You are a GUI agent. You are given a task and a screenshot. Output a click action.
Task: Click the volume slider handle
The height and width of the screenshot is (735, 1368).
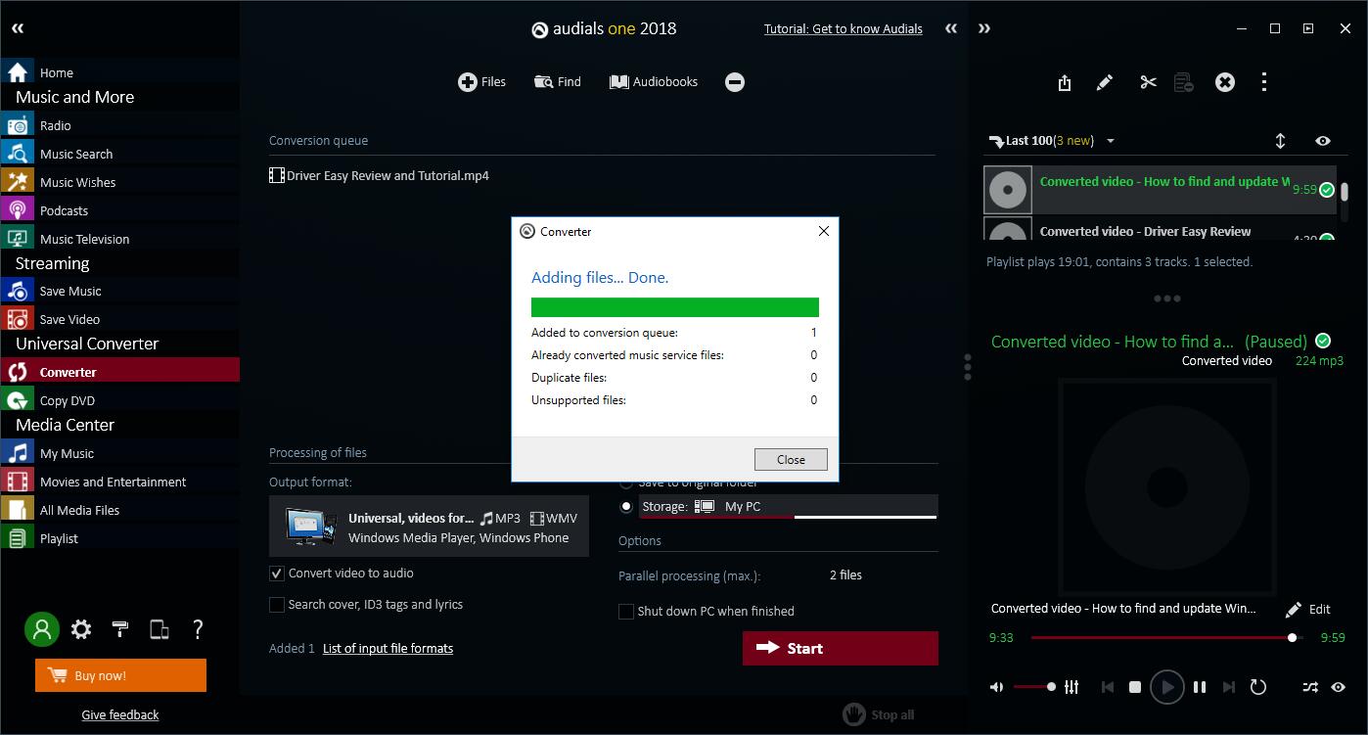click(1051, 687)
